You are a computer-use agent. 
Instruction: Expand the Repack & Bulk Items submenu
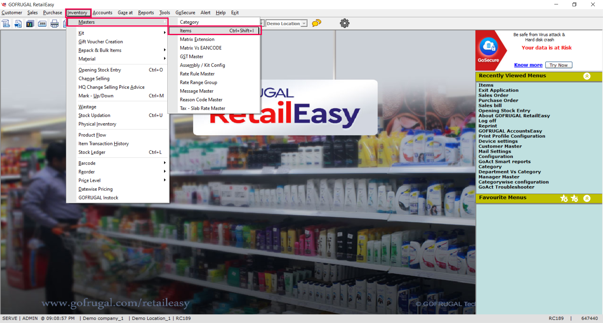coord(122,50)
